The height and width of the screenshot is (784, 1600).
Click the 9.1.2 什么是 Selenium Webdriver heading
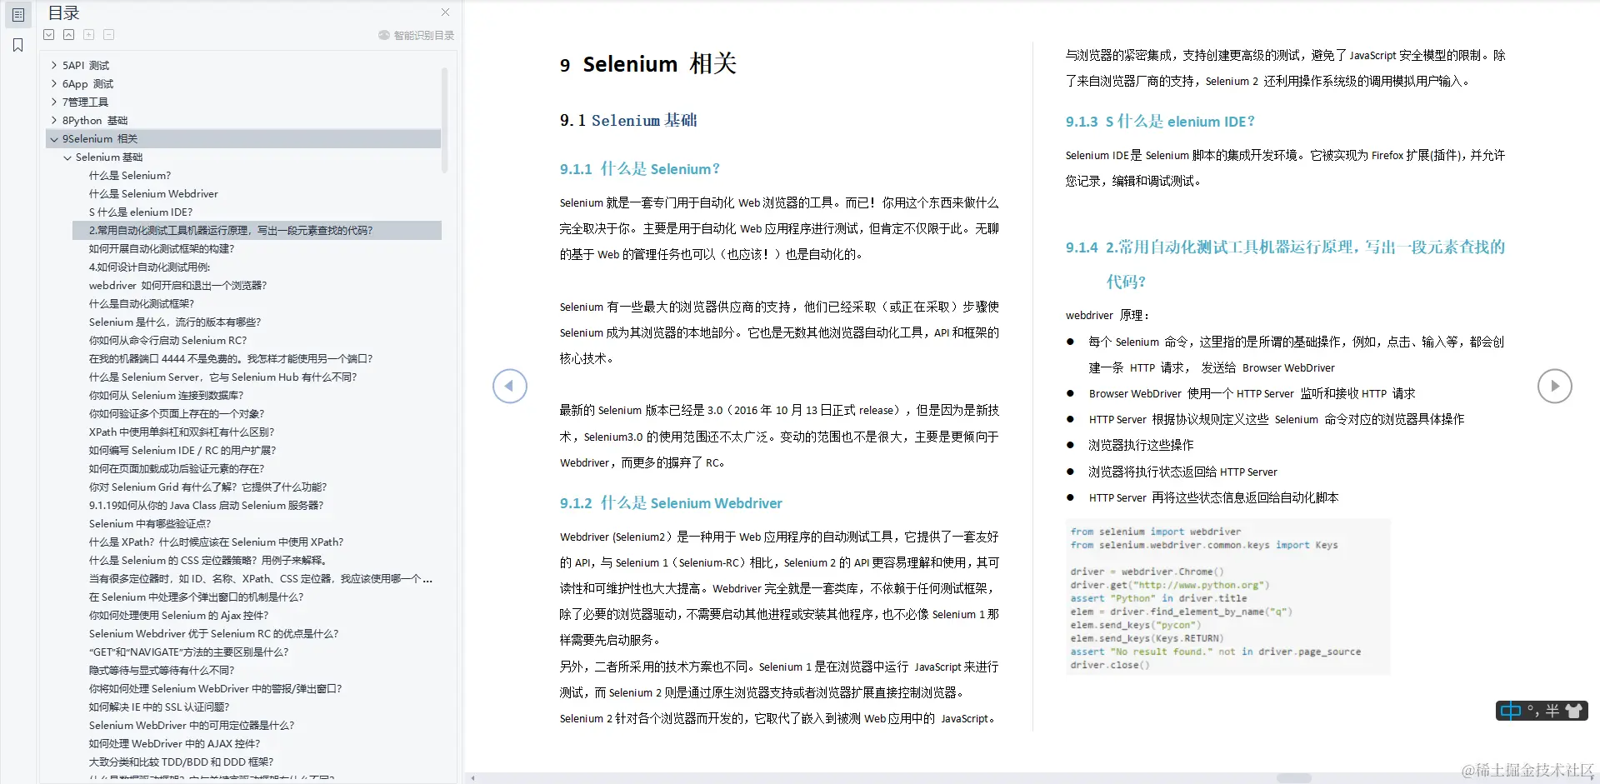[x=671, y=503]
